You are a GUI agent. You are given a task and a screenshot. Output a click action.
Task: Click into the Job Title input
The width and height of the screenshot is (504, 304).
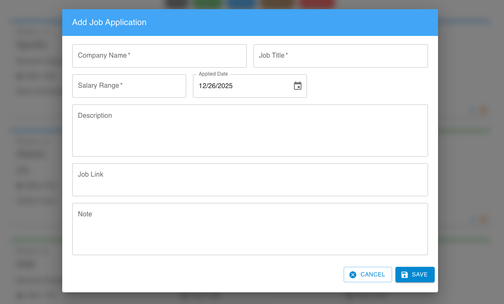[x=340, y=56]
